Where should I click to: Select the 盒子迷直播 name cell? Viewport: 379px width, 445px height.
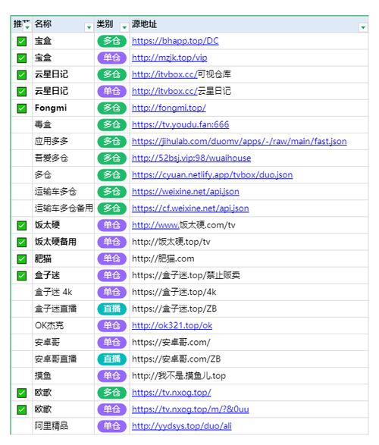(63, 309)
